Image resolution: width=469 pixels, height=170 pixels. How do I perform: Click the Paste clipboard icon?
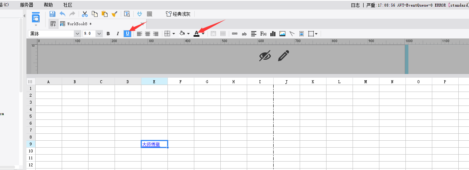(105, 14)
